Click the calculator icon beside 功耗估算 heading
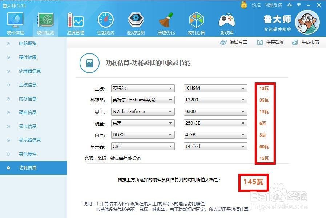This screenshot has width=326, height=218. pyautogui.click(x=89, y=62)
